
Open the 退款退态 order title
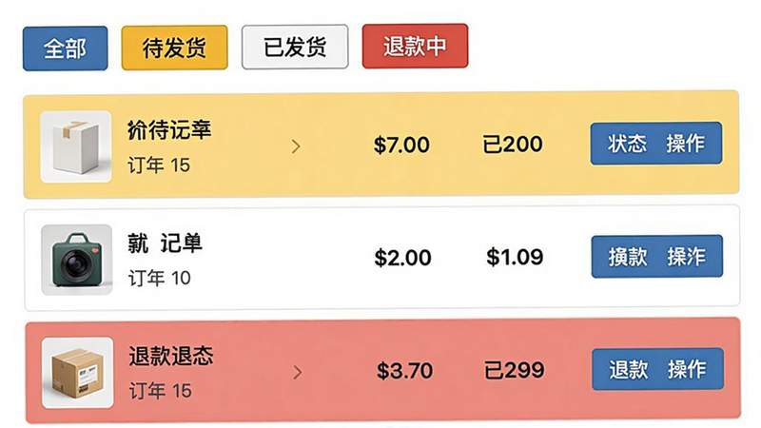[x=171, y=356]
